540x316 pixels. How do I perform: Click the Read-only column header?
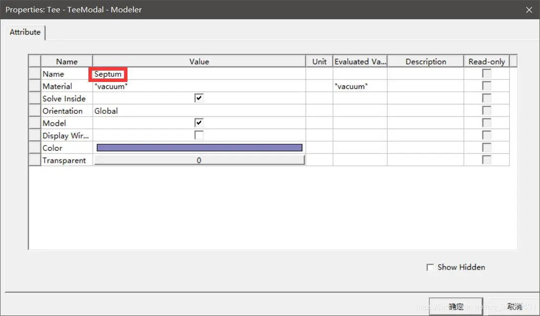coord(487,62)
